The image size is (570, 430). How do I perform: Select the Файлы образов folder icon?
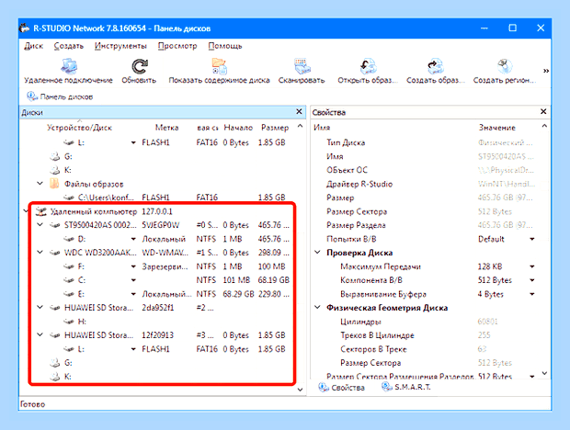click(54, 184)
